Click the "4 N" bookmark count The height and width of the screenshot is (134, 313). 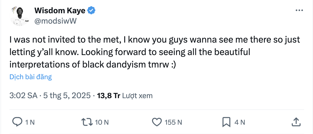(x=240, y=122)
